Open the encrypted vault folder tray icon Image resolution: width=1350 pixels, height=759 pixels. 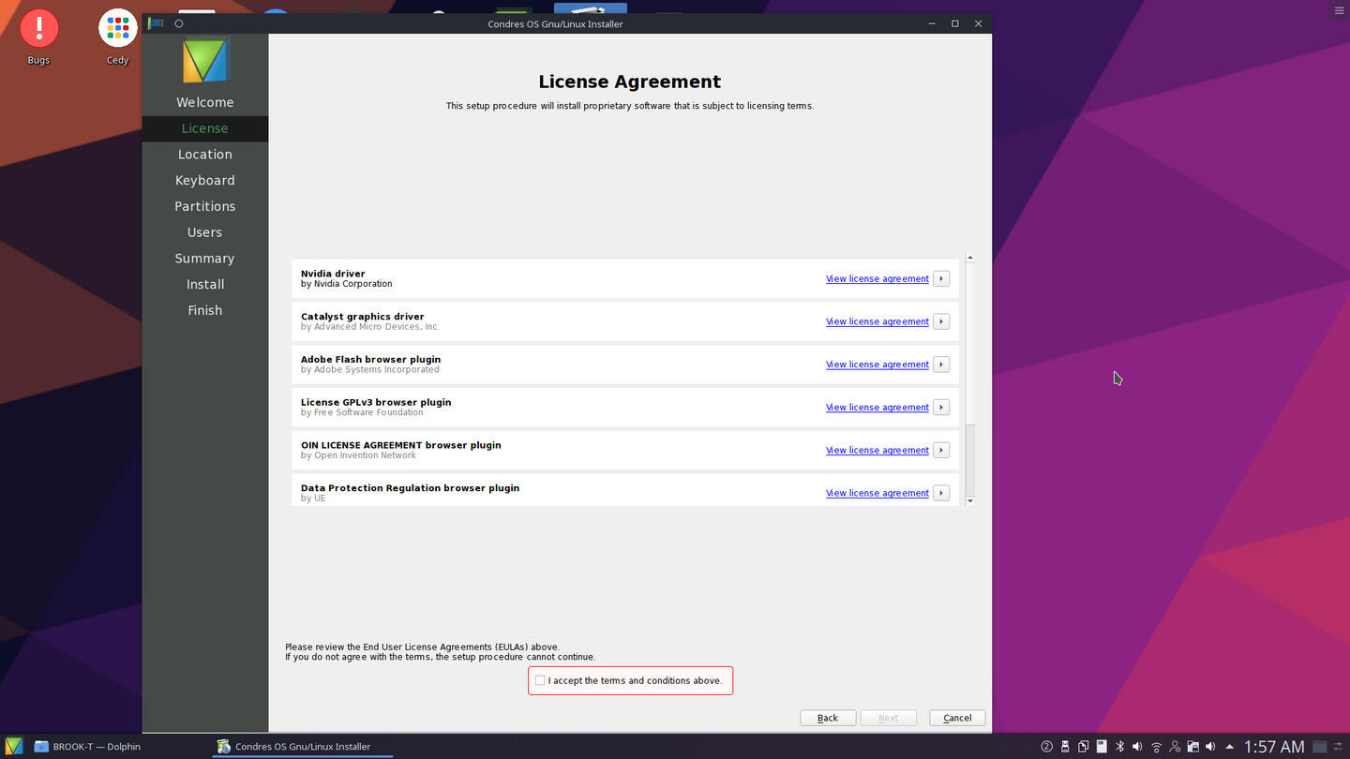(1192, 747)
